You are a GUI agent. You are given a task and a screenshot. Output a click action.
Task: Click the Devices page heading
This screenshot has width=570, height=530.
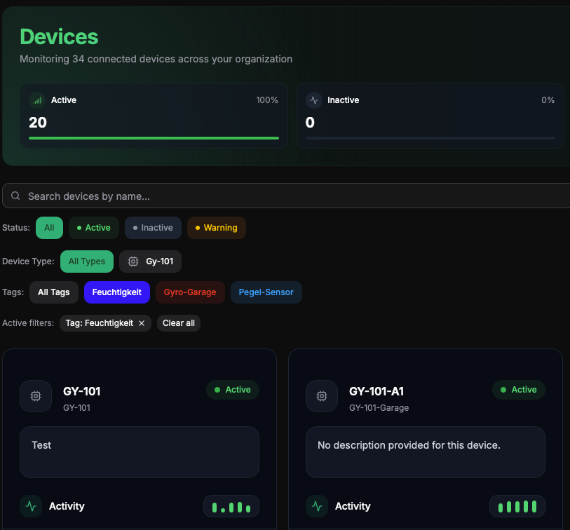click(x=59, y=36)
